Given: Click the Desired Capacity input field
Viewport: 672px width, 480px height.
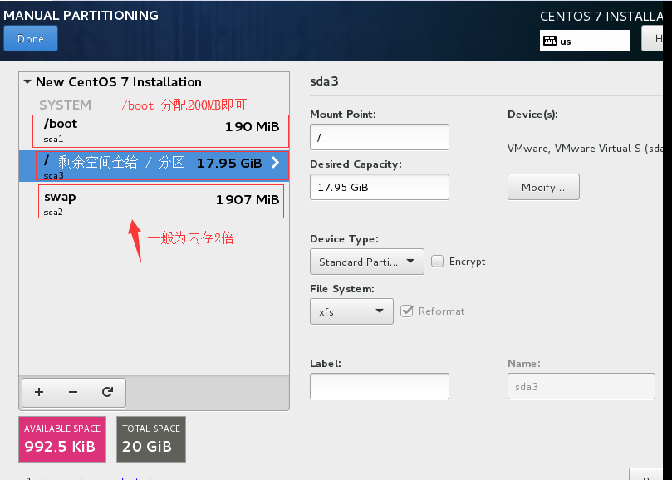Looking at the screenshot, I should (380, 187).
